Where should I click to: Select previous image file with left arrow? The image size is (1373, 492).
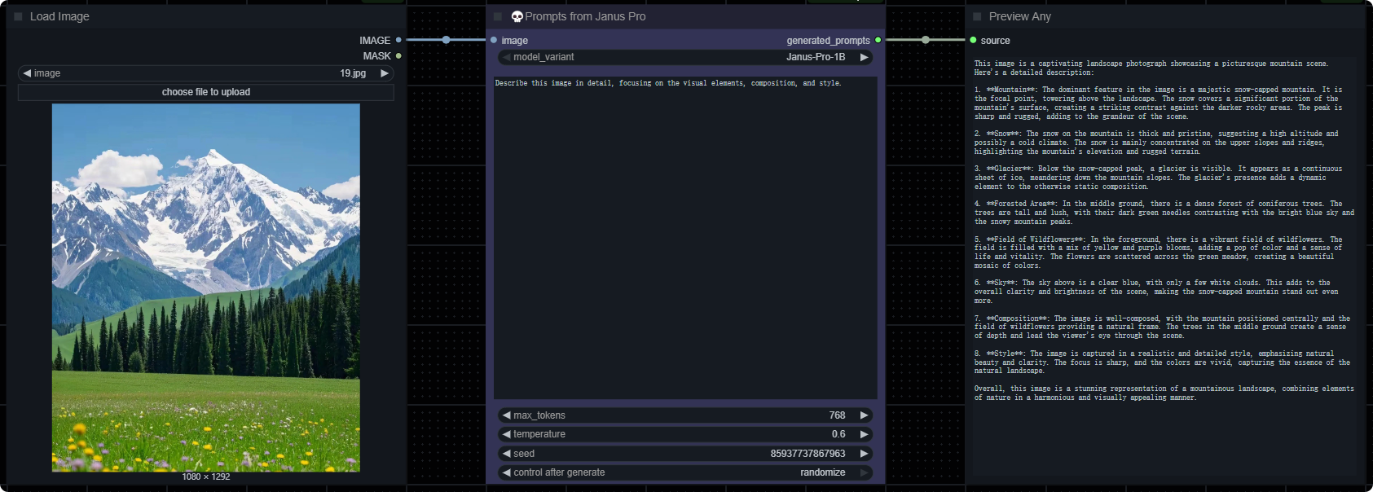tap(27, 73)
